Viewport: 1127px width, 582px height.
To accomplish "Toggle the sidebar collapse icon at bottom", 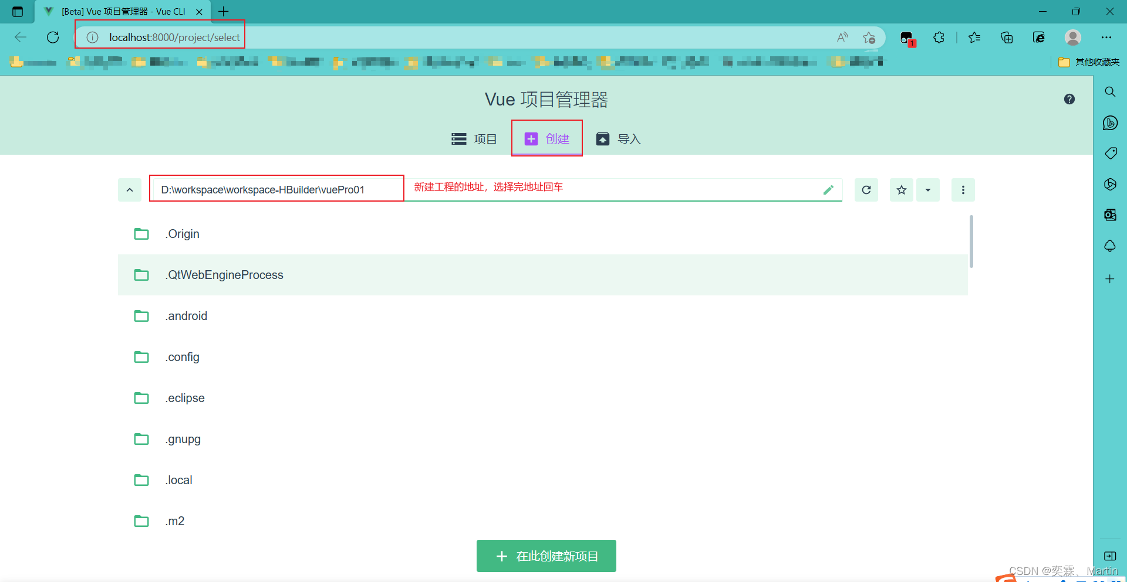I will [x=1110, y=556].
